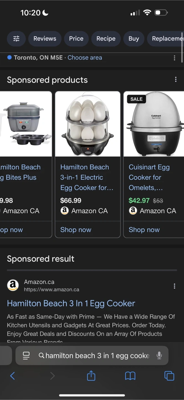Open page settings icon in address bar
184x400 pixels.
pyautogui.click(x=26, y=355)
